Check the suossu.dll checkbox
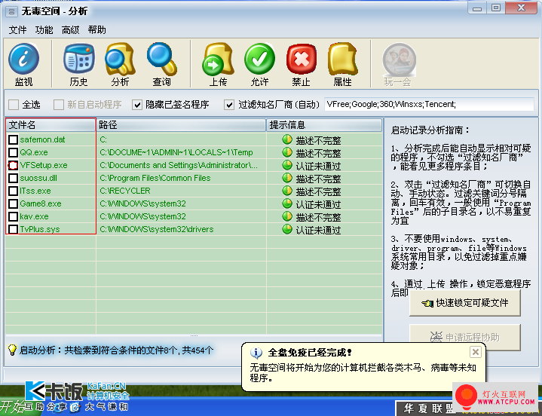Image resolution: width=542 pixels, height=416 pixels. point(13,178)
